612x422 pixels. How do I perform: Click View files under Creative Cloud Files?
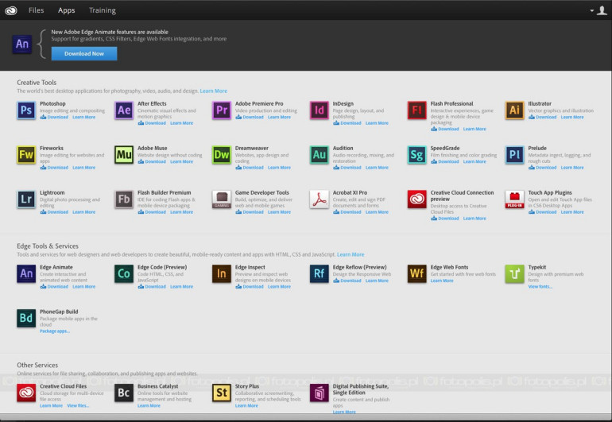coord(78,405)
